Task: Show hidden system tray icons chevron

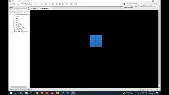Action: [135, 93]
